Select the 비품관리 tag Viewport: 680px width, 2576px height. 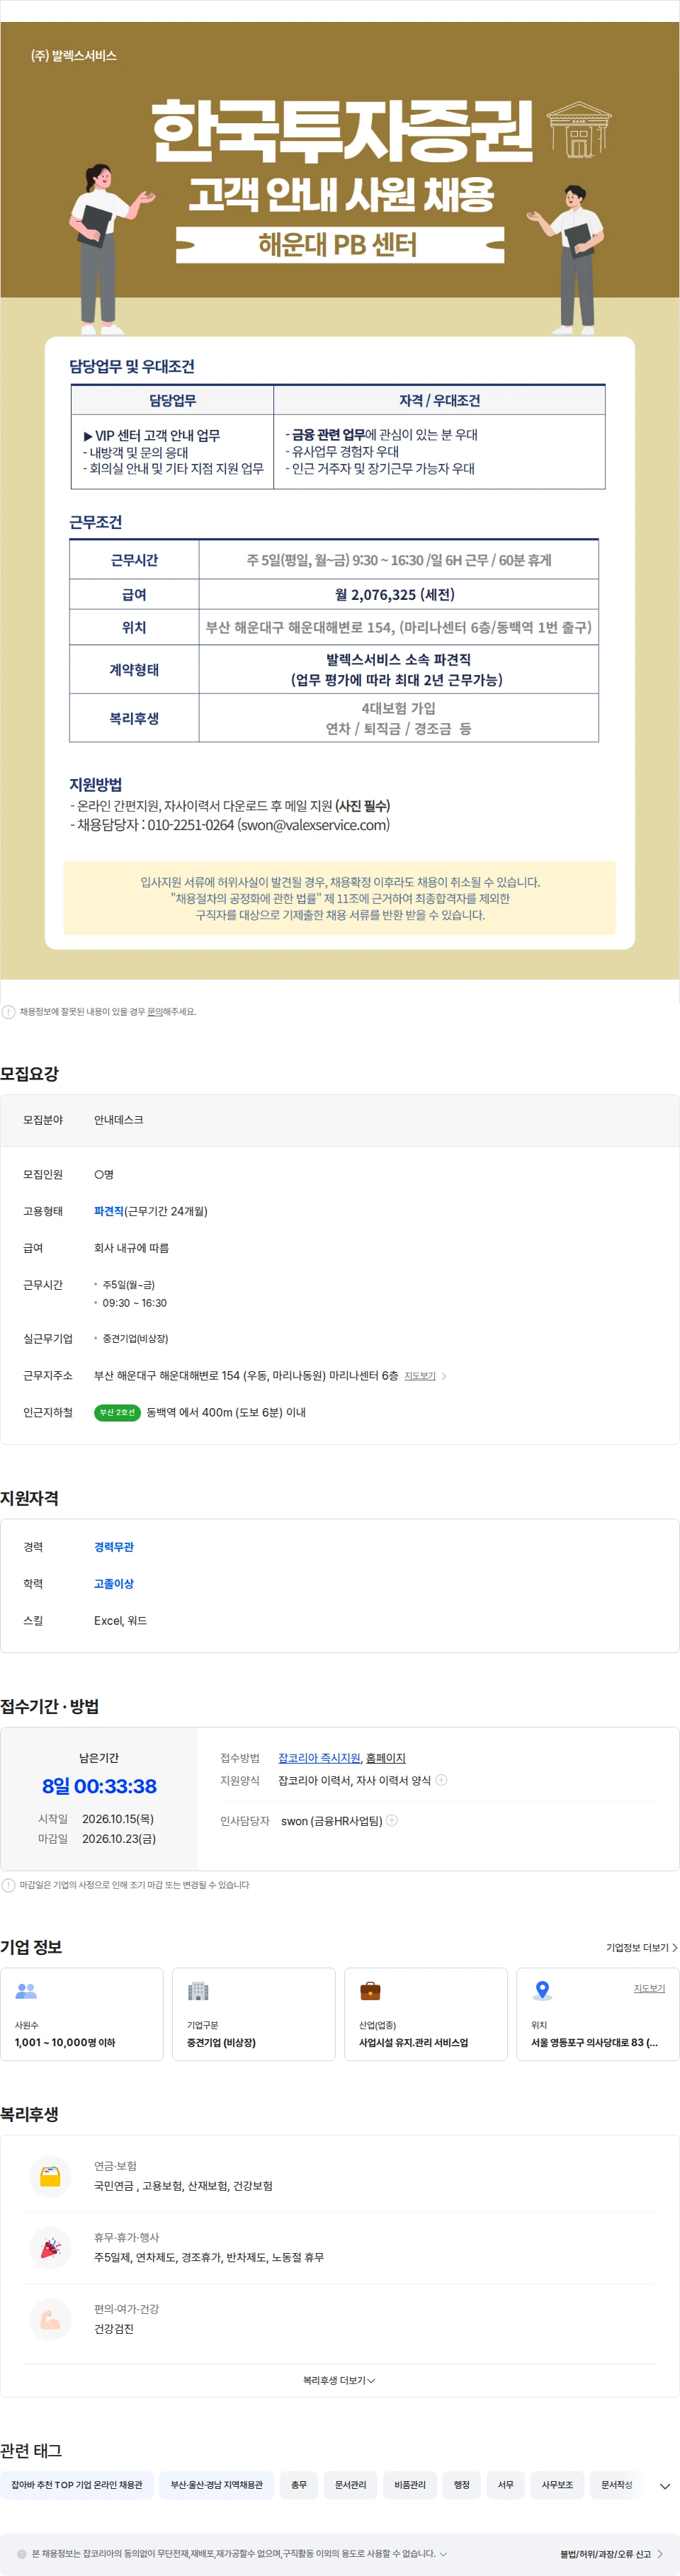410,2484
